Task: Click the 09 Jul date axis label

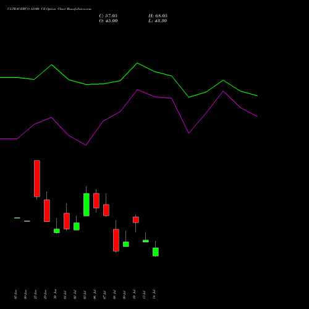Action: click(x=124, y=295)
